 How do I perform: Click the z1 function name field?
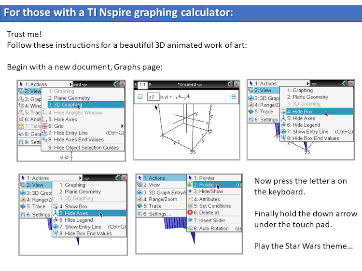[153, 97]
